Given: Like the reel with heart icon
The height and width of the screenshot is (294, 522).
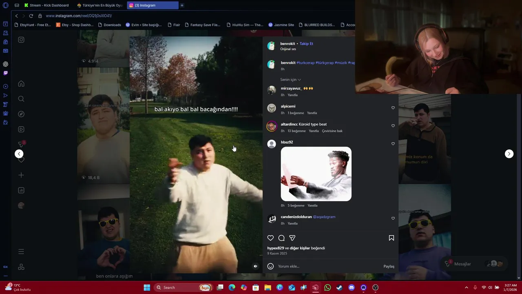Looking at the screenshot, I should pyautogui.click(x=270, y=238).
